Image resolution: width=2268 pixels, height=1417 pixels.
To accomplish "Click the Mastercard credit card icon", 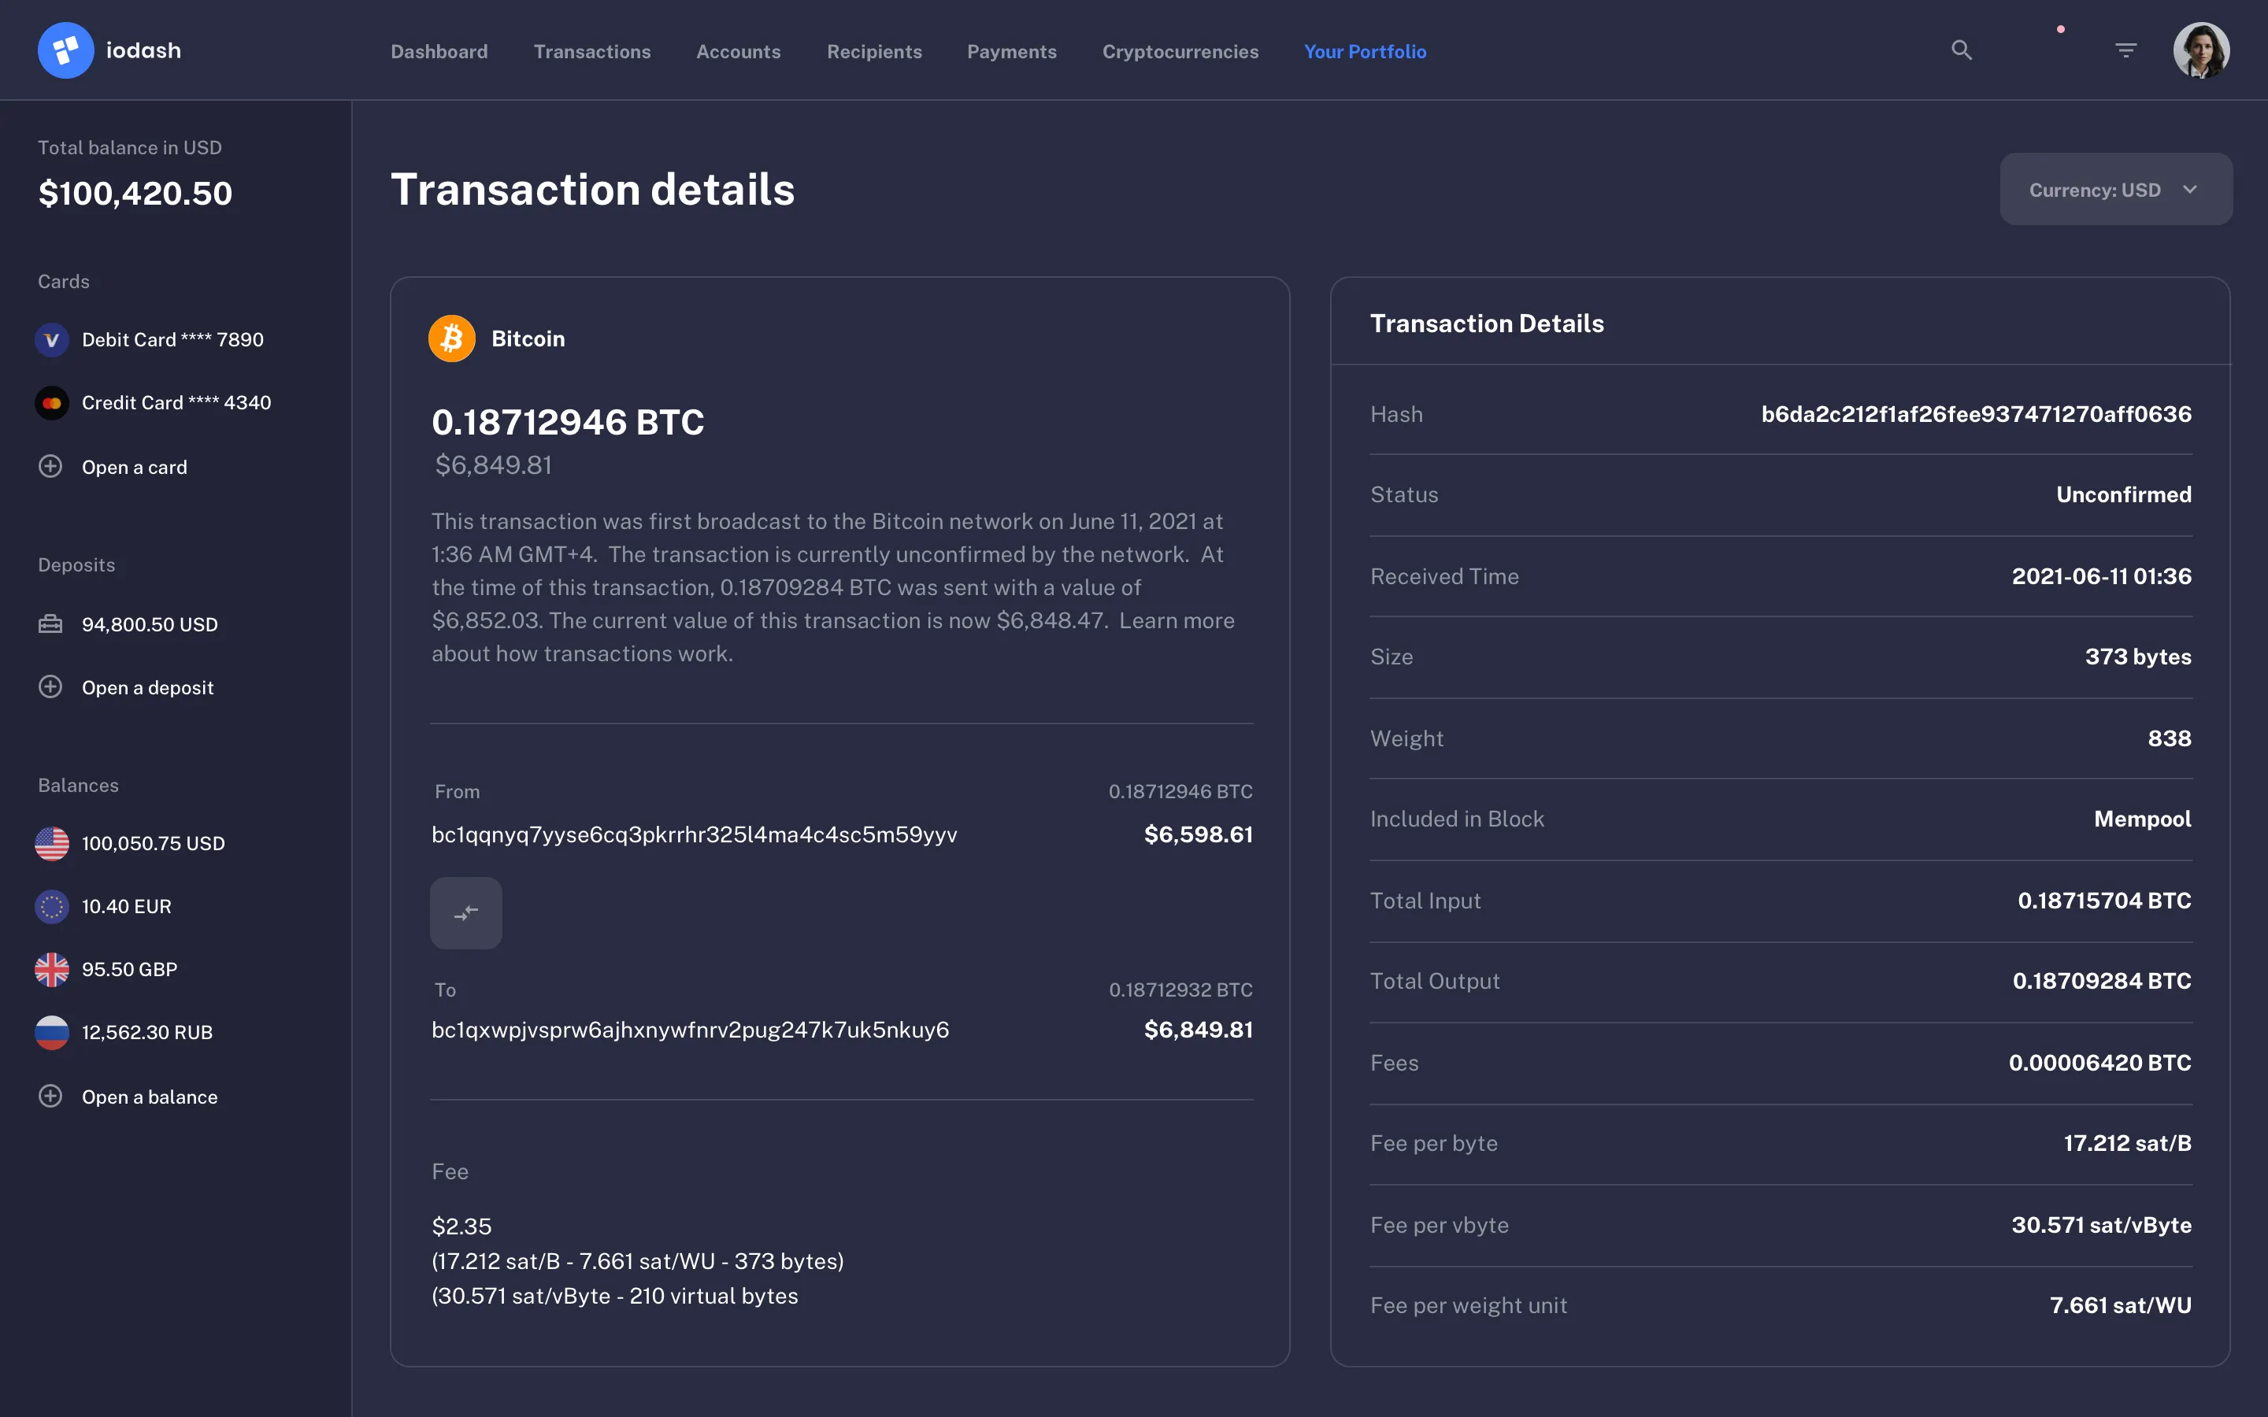I will click(51, 402).
